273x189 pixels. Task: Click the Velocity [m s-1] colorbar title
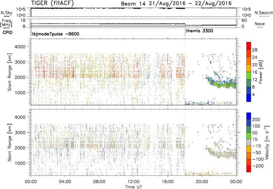pos(267,142)
